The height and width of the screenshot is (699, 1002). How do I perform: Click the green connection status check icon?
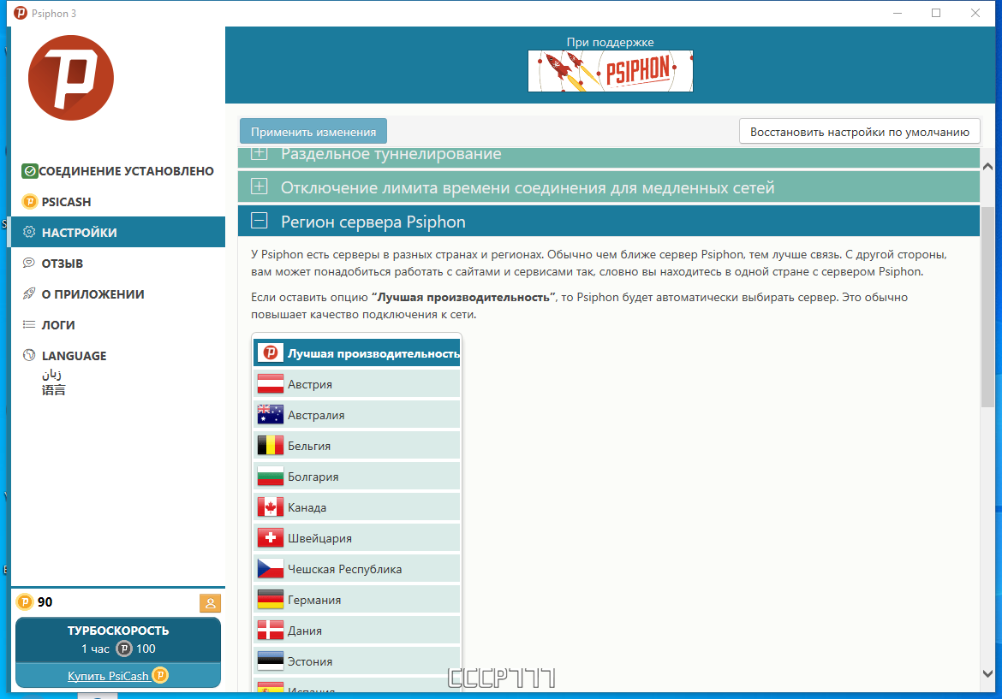click(29, 171)
